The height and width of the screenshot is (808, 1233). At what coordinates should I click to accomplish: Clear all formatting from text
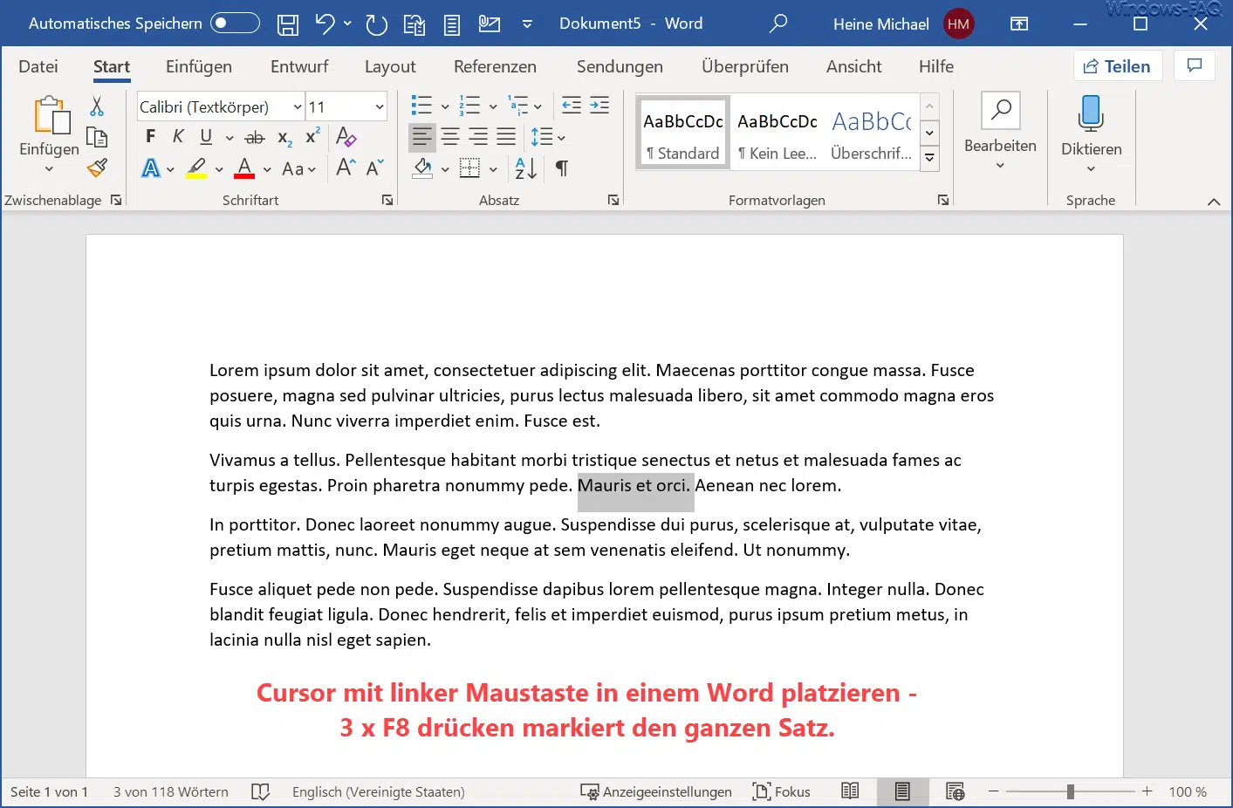tap(346, 137)
